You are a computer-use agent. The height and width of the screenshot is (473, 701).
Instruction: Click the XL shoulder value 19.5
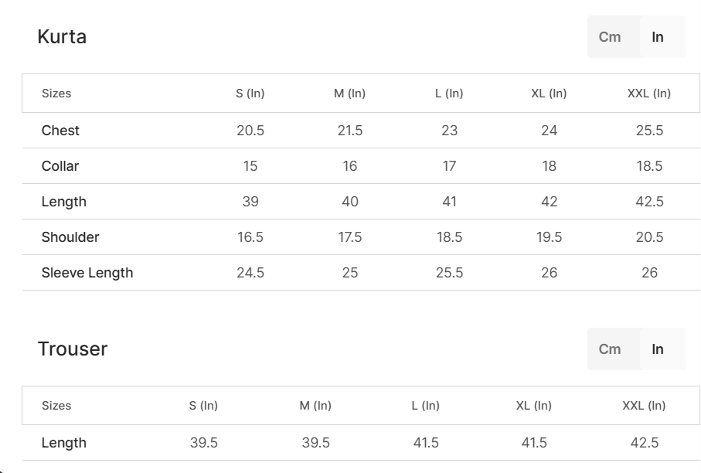click(550, 237)
